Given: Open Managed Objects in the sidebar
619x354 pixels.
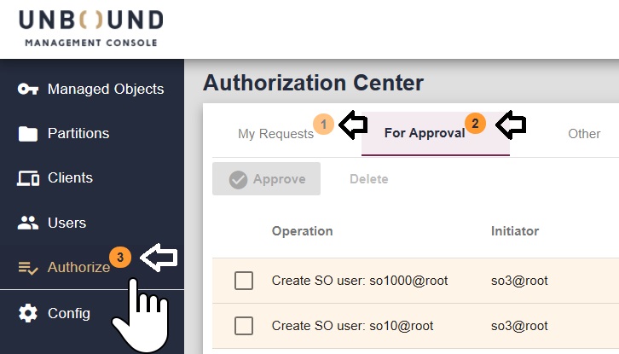Looking at the screenshot, I should [x=106, y=90].
